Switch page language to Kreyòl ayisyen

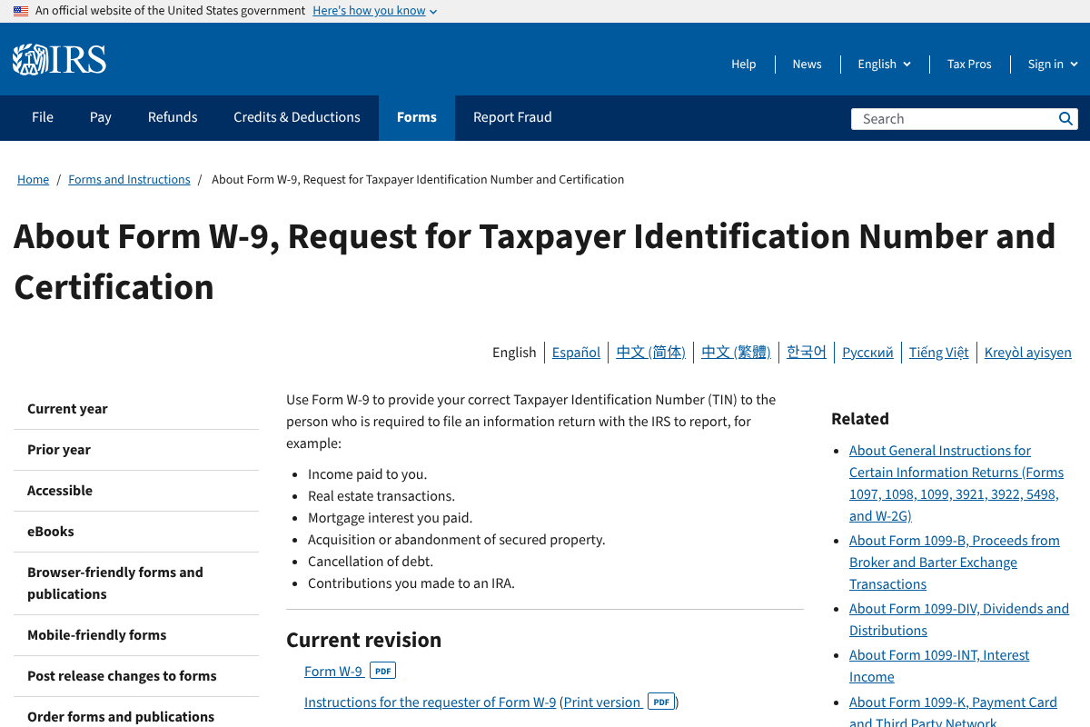point(1028,353)
